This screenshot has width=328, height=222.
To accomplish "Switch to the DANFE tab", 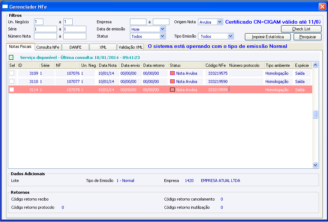I will (x=75, y=47).
